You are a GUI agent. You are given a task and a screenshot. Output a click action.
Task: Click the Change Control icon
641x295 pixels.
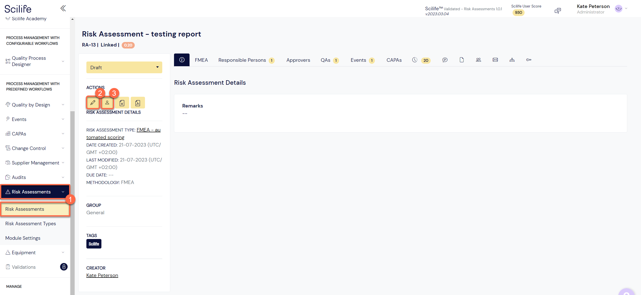pos(8,148)
